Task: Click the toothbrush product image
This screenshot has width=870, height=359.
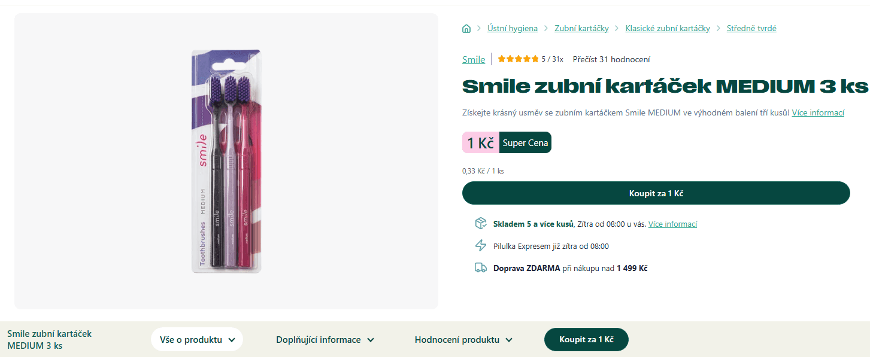Action: tap(226, 162)
